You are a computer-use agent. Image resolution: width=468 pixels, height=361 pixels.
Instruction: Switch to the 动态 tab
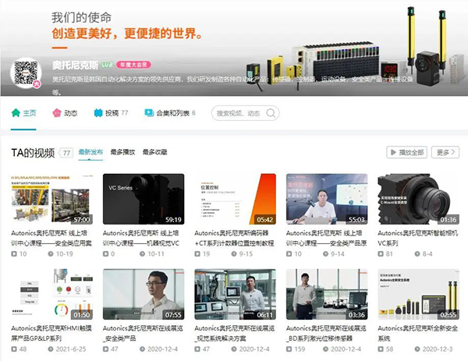pos(65,113)
